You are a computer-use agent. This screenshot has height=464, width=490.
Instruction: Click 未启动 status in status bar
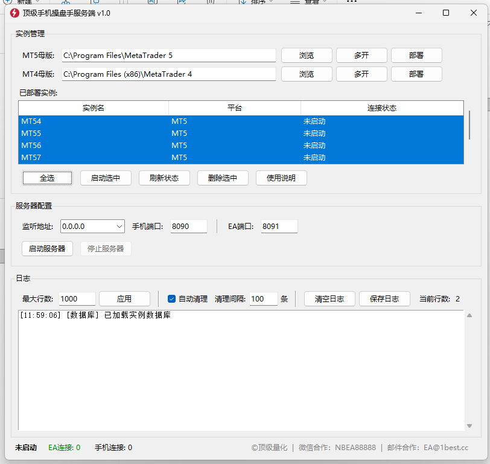coord(26,448)
